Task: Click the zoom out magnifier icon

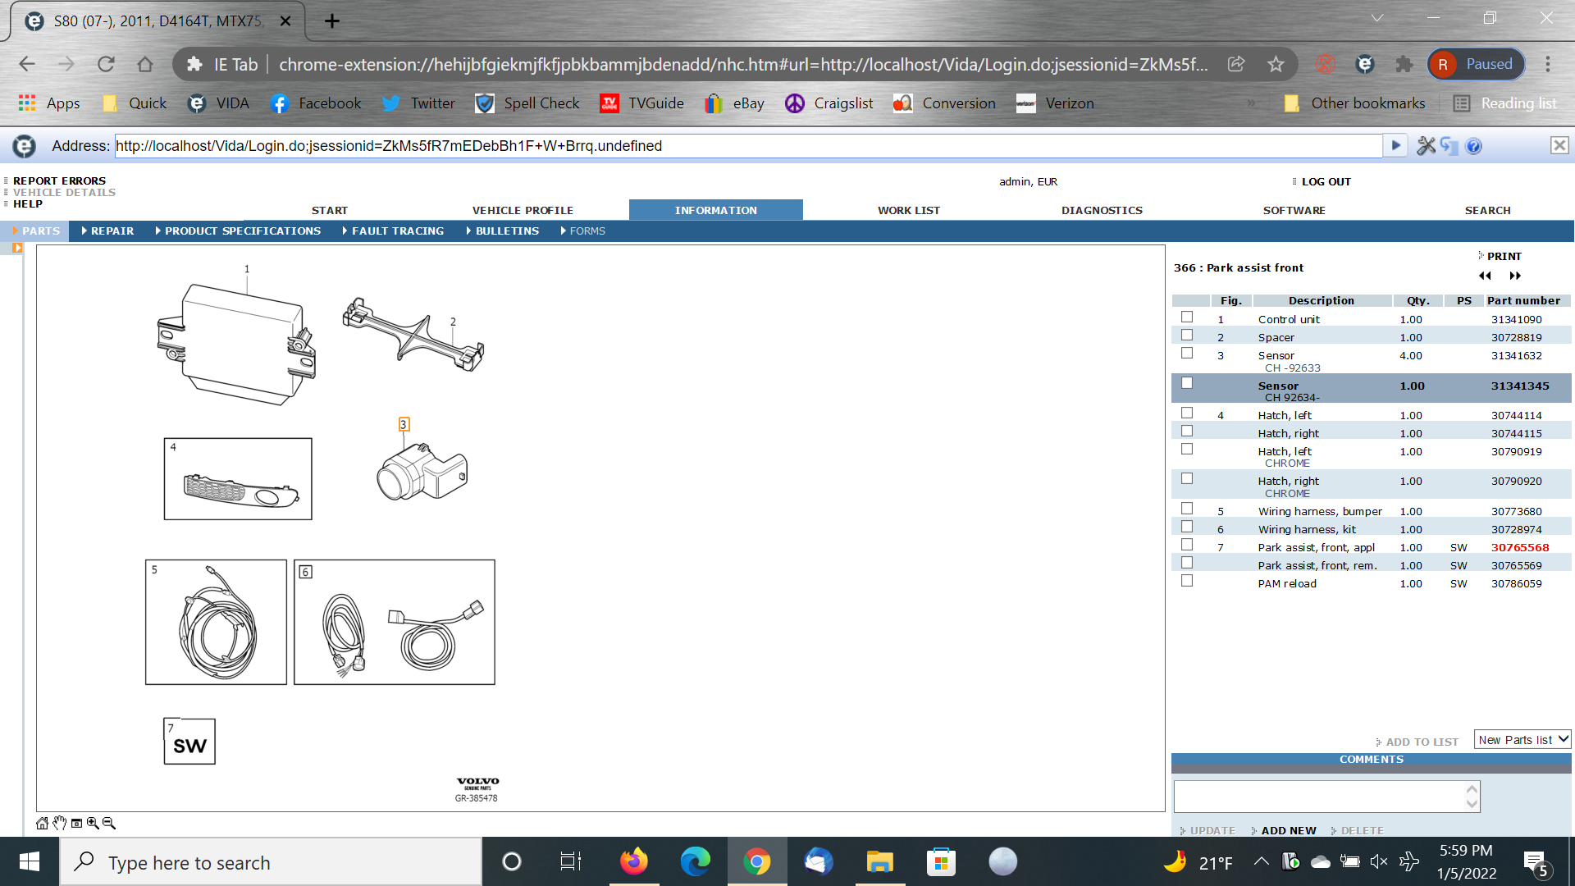Action: (x=108, y=823)
